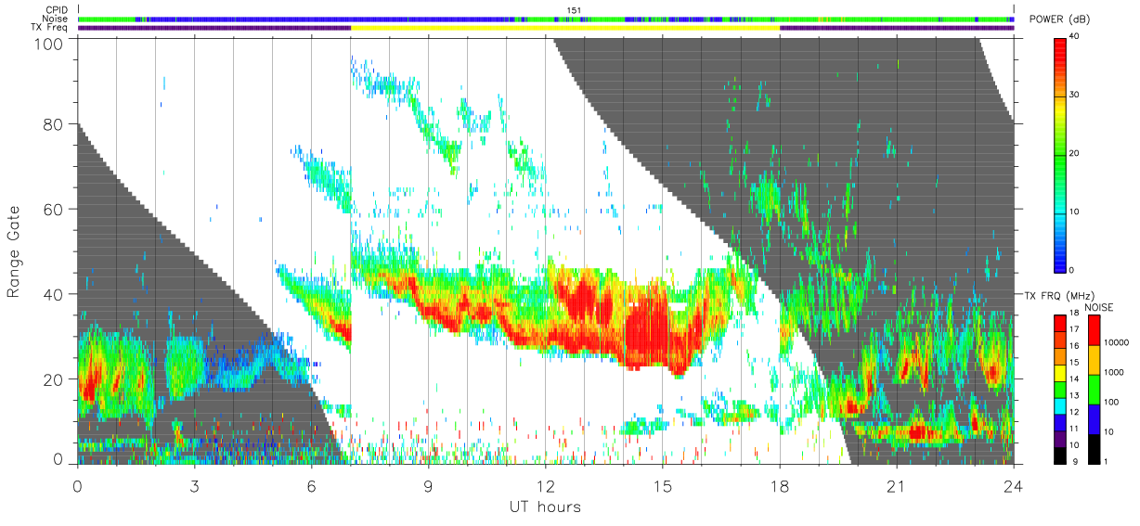Screen dimensions: 1140x526
Task: Click the 12 tick on TX FRQ legend
Action: 1074,412
